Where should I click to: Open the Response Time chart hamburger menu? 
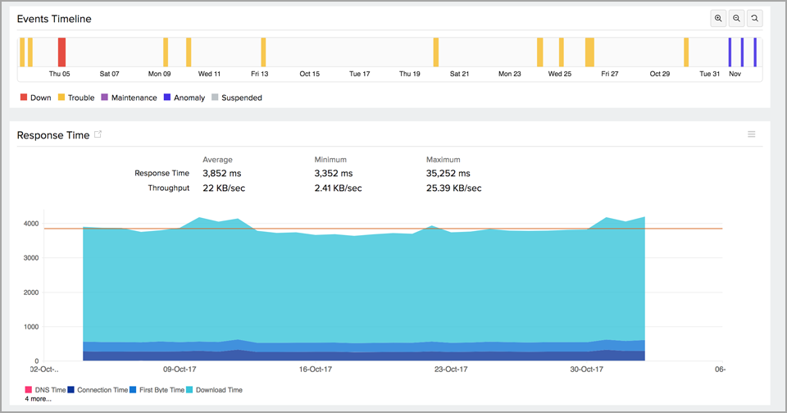point(751,134)
